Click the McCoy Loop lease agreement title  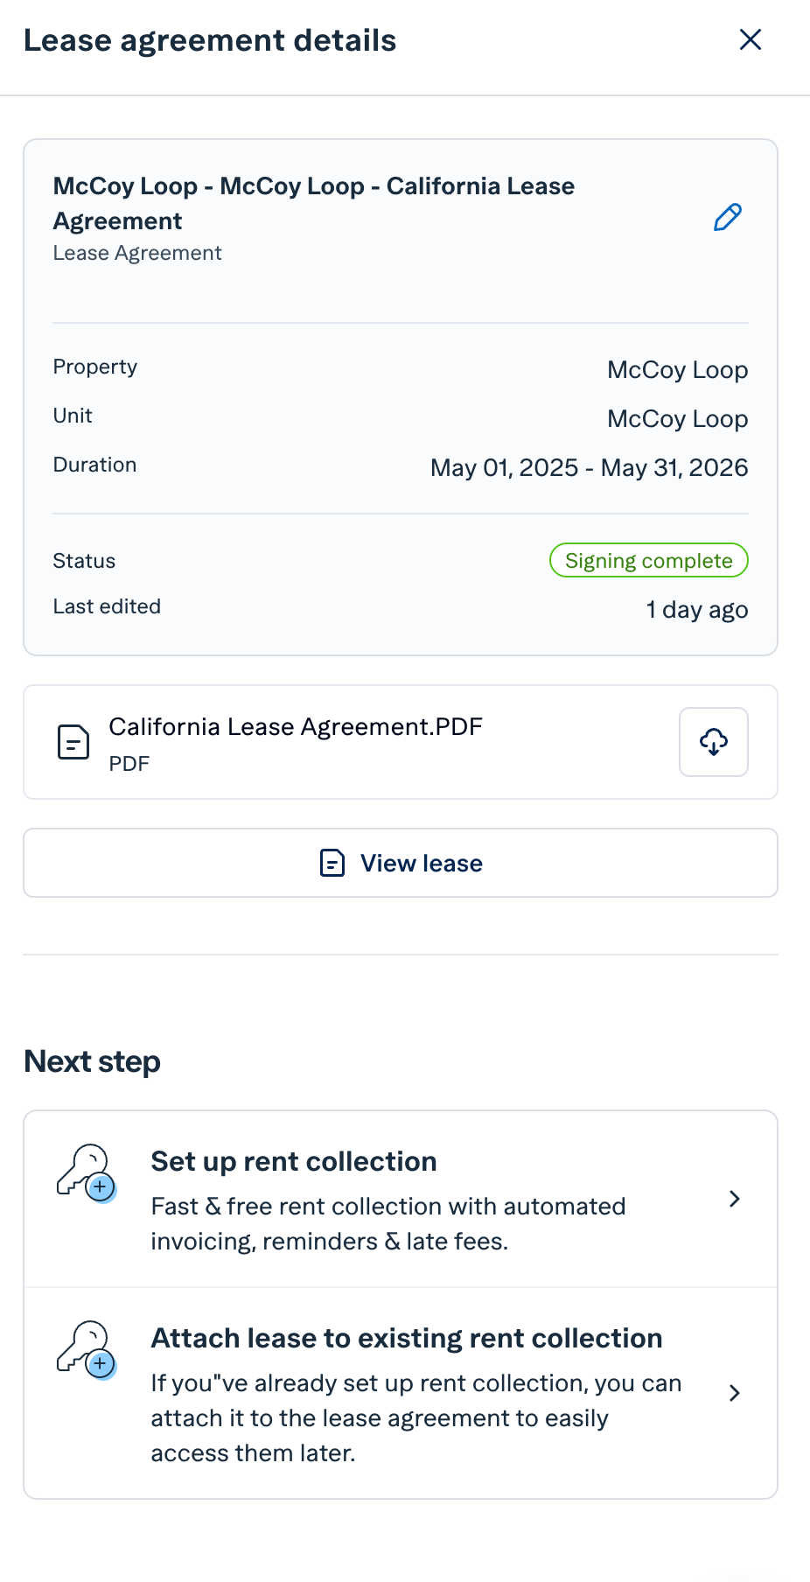point(314,203)
